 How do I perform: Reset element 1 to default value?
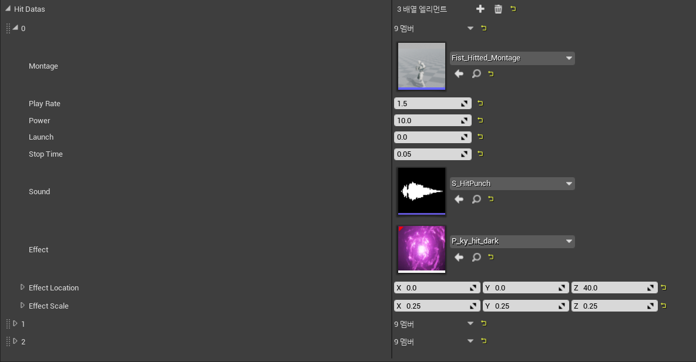pyautogui.click(x=484, y=323)
